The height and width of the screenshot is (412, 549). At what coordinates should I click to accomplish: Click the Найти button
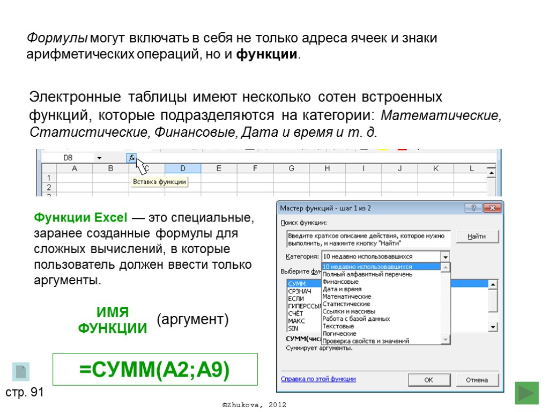[477, 237]
